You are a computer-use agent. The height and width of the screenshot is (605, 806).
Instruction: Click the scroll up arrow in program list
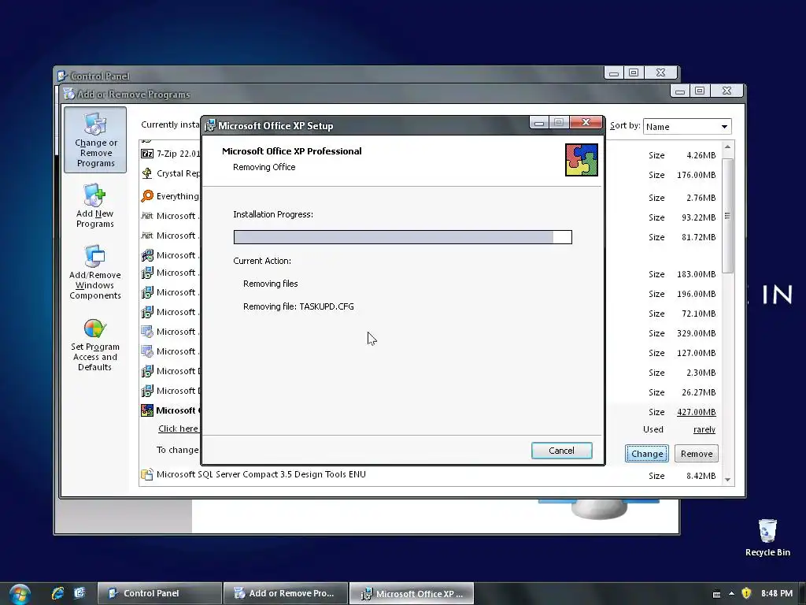(x=727, y=147)
